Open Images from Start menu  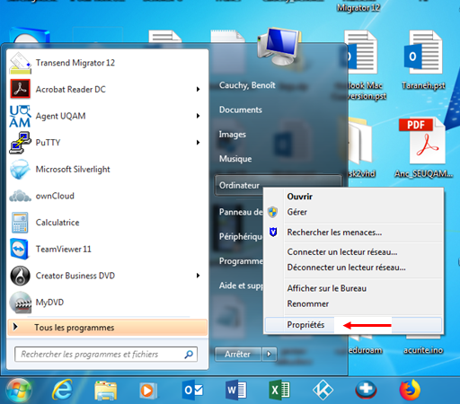click(x=233, y=135)
